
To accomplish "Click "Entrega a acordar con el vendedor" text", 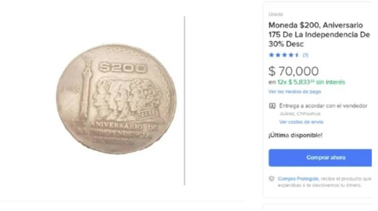I will 323,106.
